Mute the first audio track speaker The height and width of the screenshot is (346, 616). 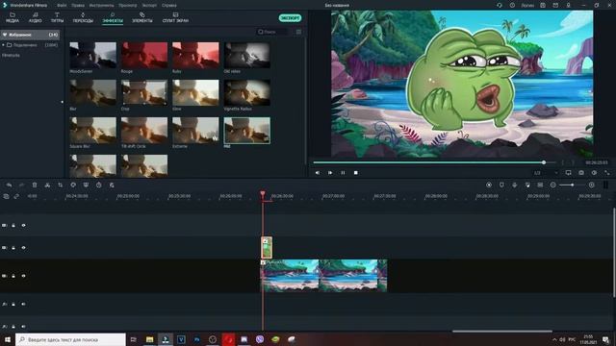(x=23, y=304)
